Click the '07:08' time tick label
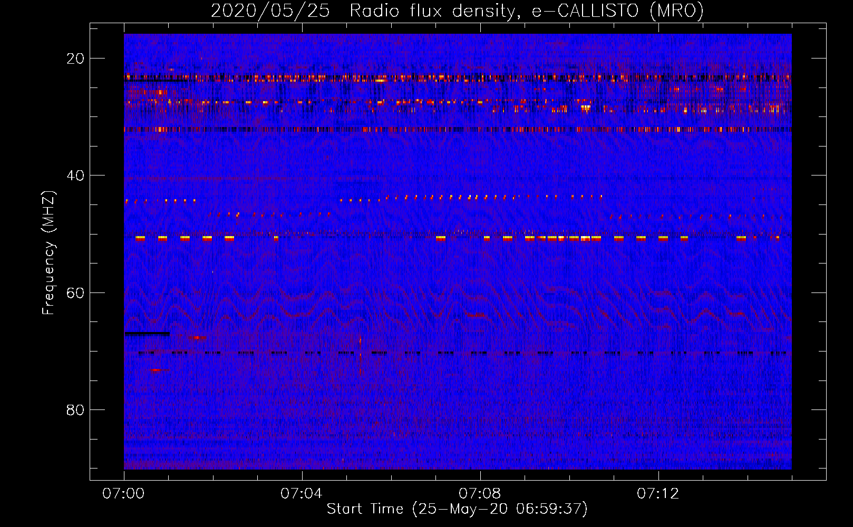Screen dimensions: 853x527 (x=480, y=494)
